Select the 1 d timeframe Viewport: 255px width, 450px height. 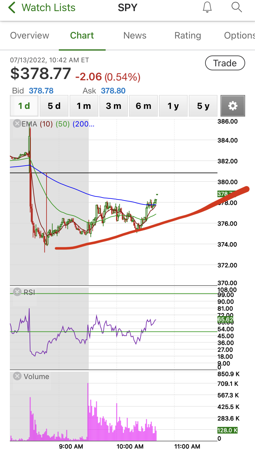tap(24, 106)
